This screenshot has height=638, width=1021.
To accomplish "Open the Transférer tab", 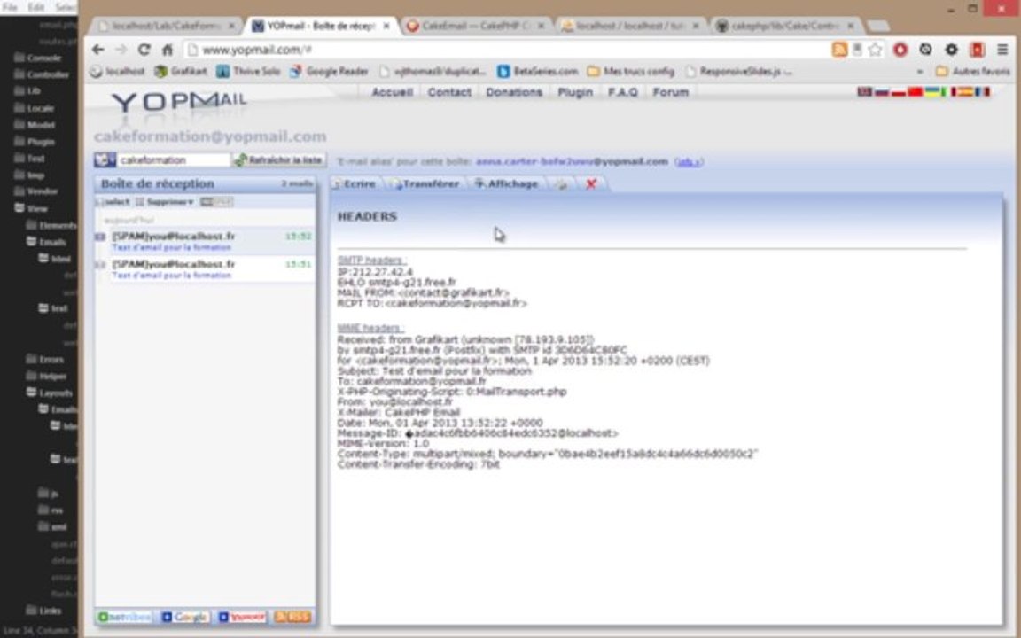I will coord(426,184).
